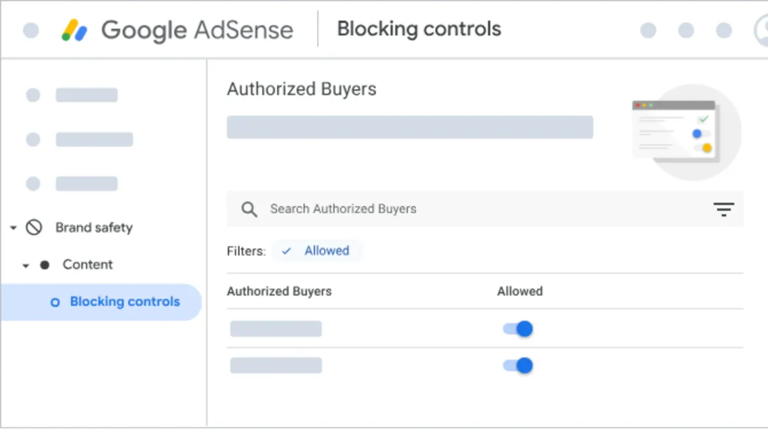Click the illustration thumbnail image

685,131
